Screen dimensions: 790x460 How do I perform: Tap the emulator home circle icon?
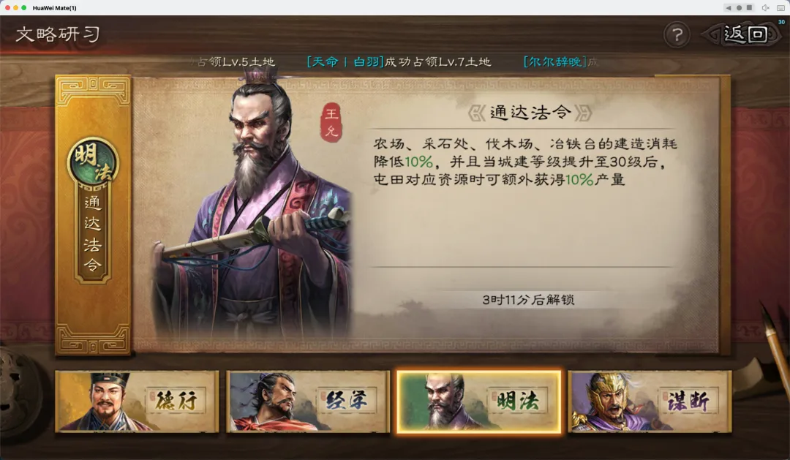pyautogui.click(x=739, y=7)
